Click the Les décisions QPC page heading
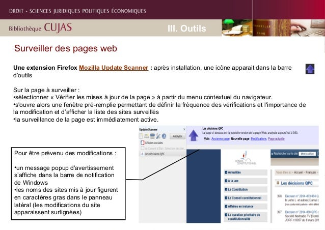 tap(296, 183)
